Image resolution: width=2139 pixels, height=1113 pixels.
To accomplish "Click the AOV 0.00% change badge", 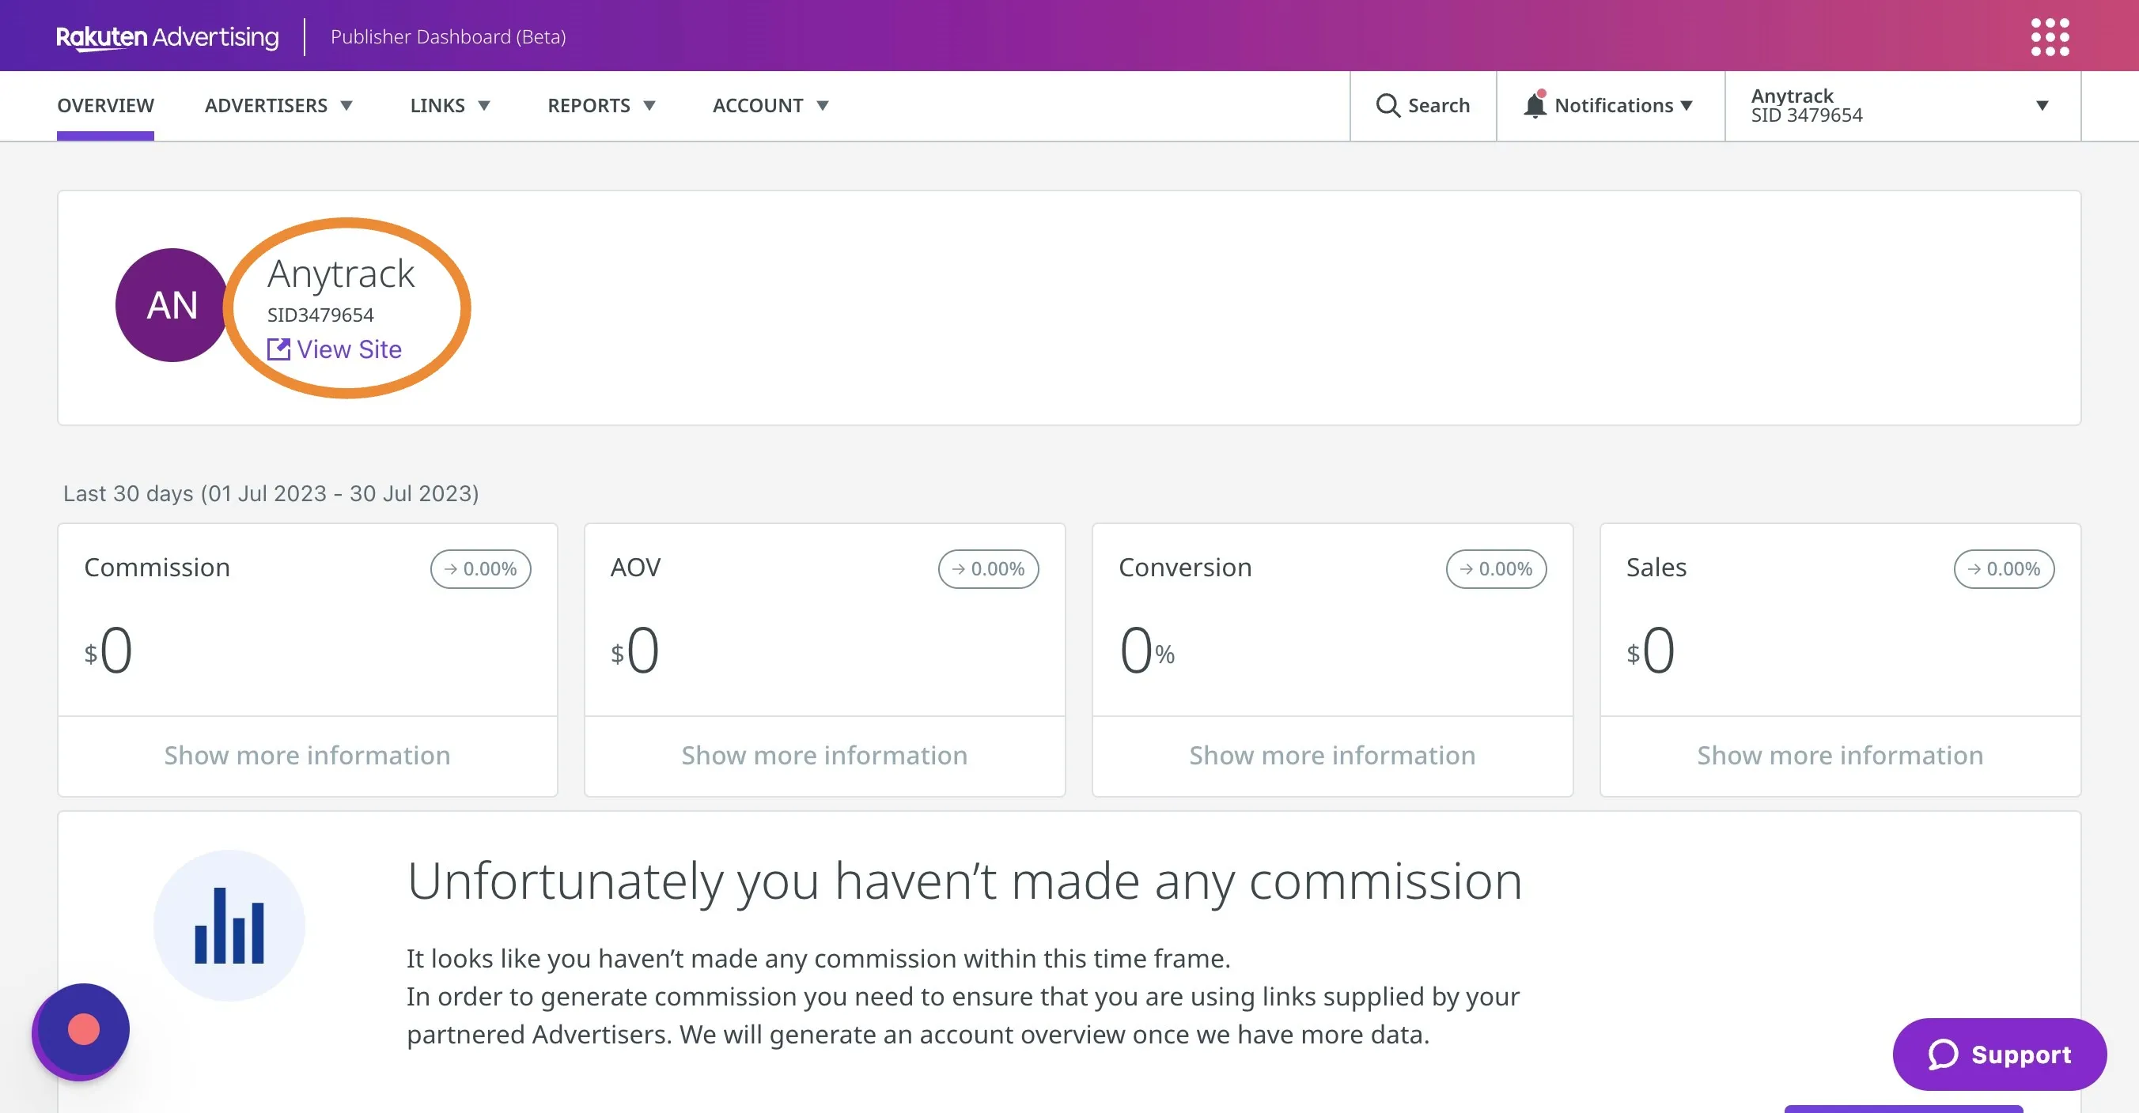I will (x=988, y=568).
